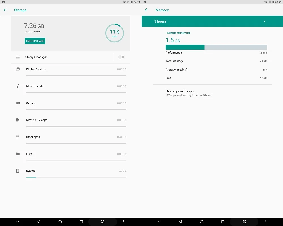Tap recent apps button under Memory screen
Screen dimensions: 283x226
pos(223,222)
